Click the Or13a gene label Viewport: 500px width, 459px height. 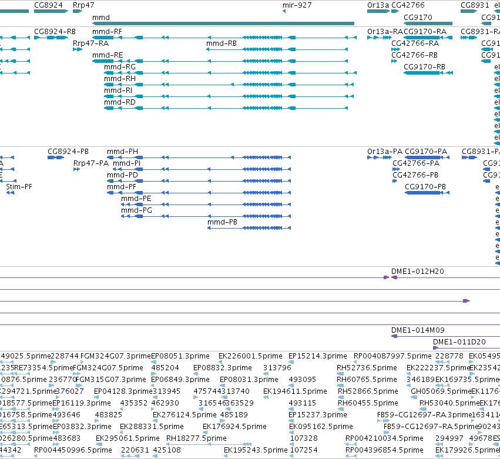378,5
